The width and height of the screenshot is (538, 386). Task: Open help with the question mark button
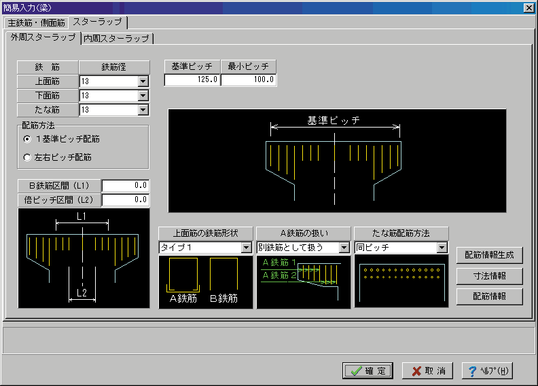click(487, 370)
